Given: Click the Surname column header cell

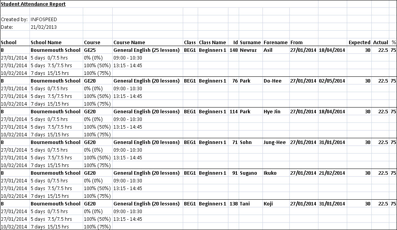Looking at the screenshot, I should pos(250,42).
